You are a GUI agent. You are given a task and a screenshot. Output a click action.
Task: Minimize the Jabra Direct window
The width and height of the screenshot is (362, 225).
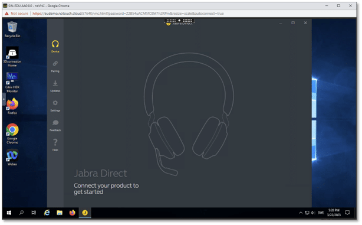pos(281,23)
